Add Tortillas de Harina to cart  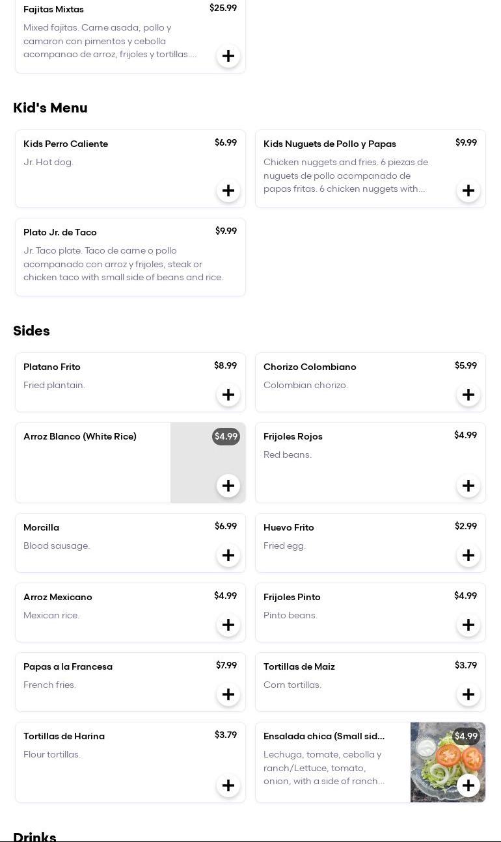pyautogui.click(x=228, y=785)
